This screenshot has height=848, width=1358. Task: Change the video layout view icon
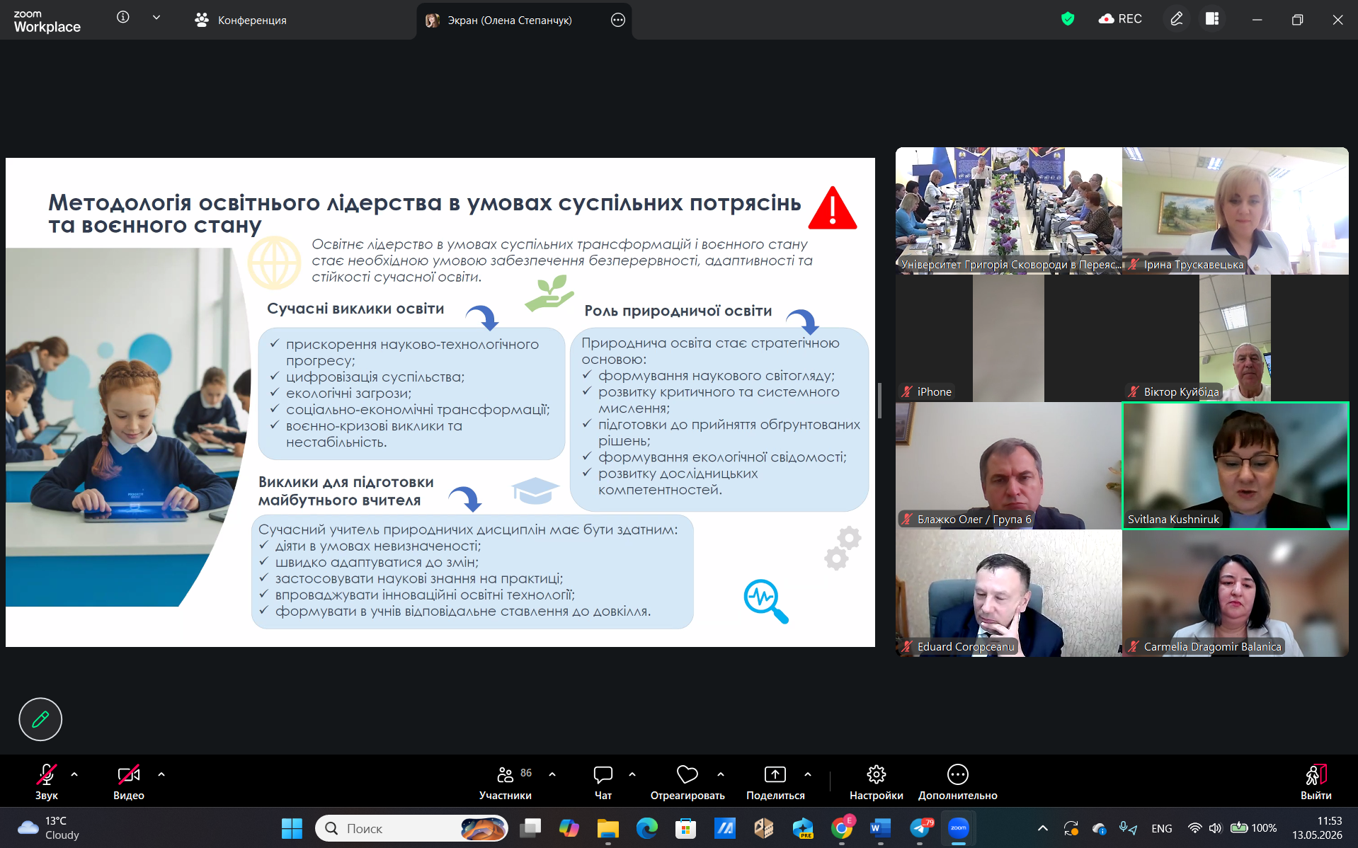1212,19
